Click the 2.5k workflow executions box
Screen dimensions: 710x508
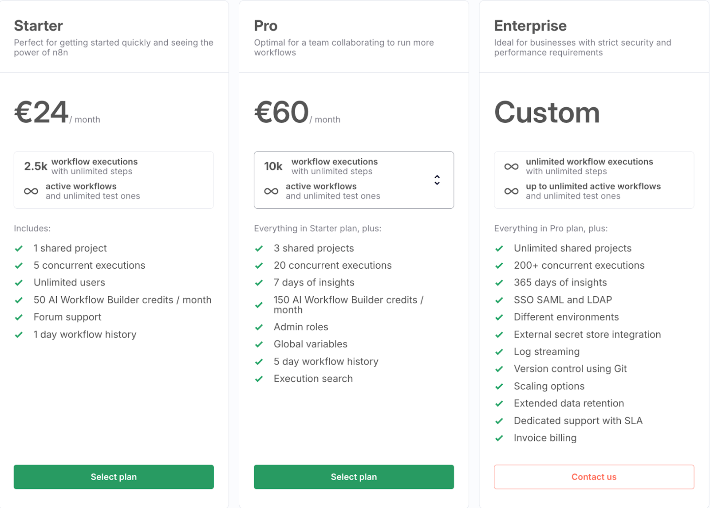pos(114,180)
